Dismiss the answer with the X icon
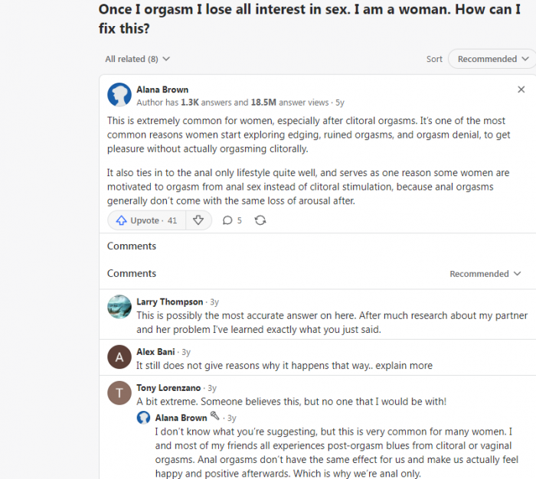 521,90
